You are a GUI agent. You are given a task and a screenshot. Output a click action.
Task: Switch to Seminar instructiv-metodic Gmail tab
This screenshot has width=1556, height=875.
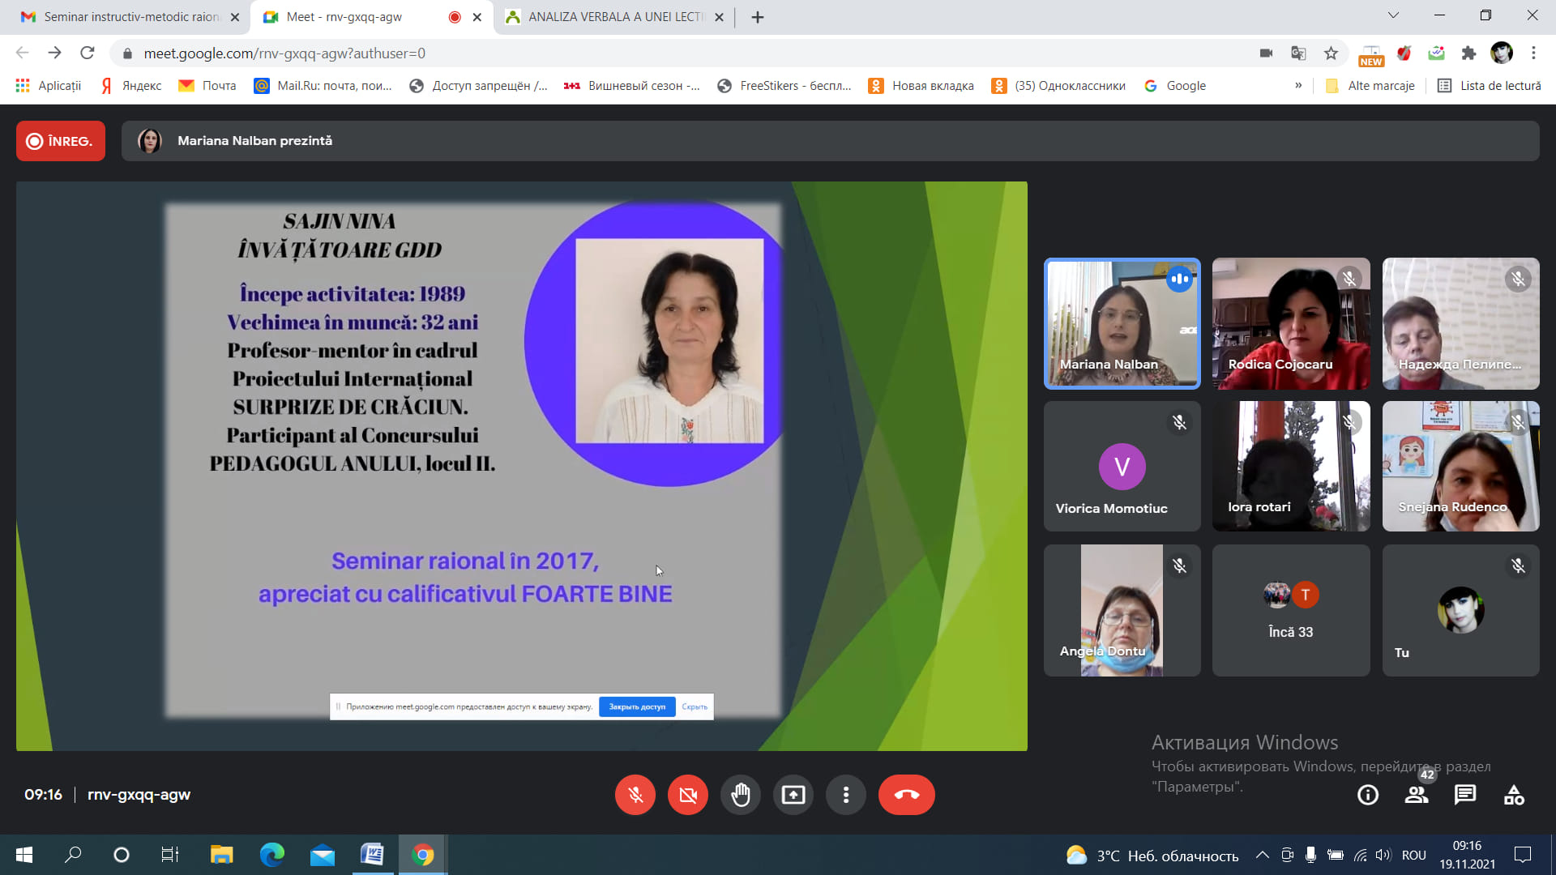130,17
